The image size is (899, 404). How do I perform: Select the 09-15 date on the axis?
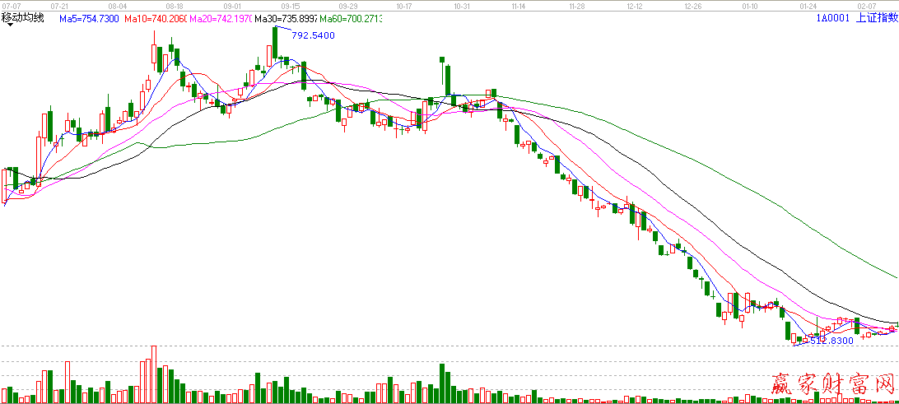coord(290,5)
